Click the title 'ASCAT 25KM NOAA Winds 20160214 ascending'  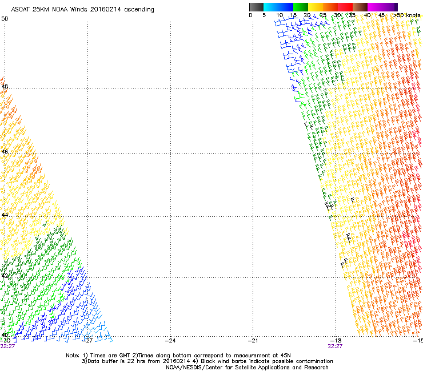82,10
